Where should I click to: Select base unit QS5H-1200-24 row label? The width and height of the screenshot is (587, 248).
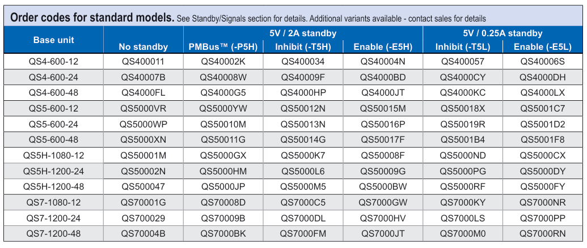pyautogui.click(x=53, y=172)
